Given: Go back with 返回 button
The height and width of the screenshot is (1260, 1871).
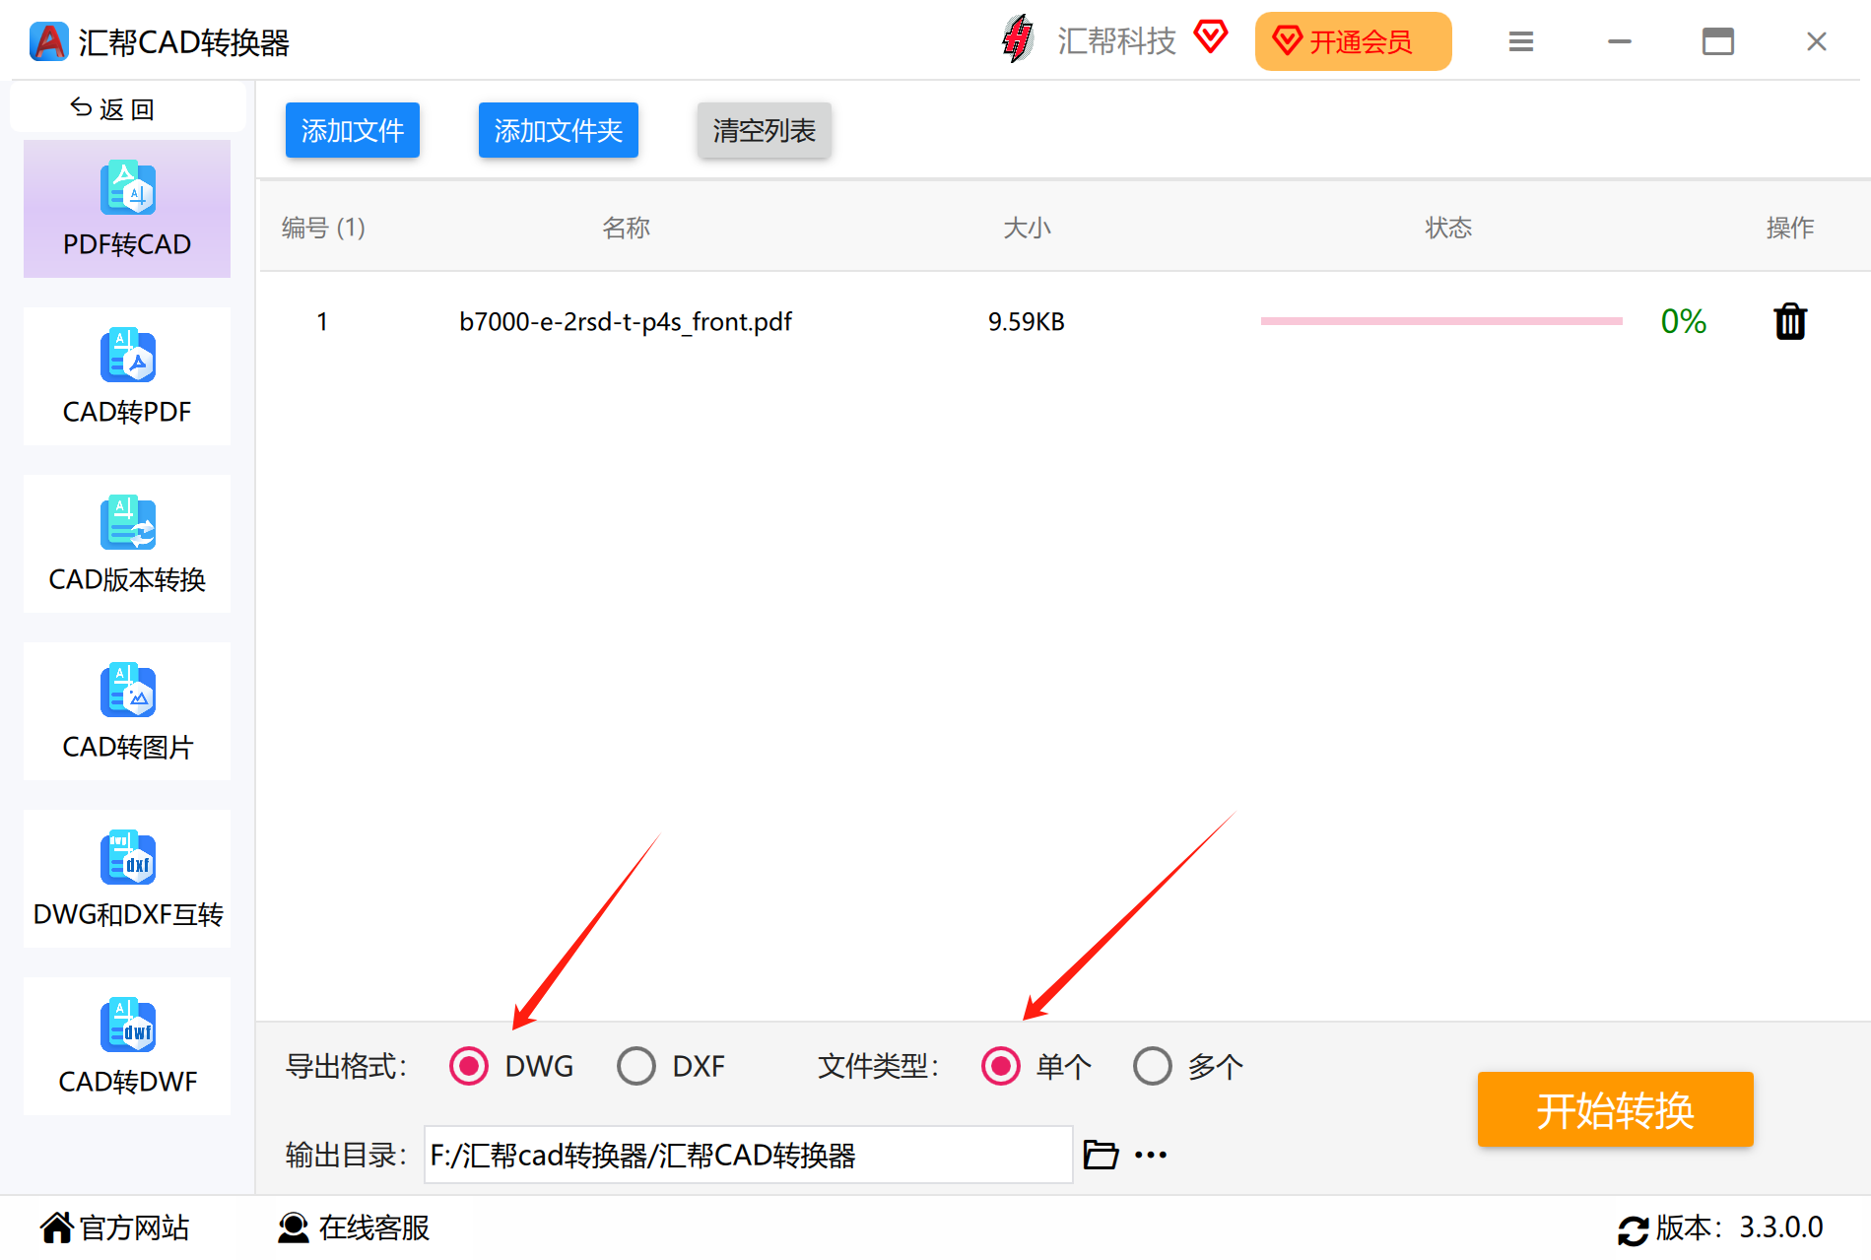Looking at the screenshot, I should (128, 107).
